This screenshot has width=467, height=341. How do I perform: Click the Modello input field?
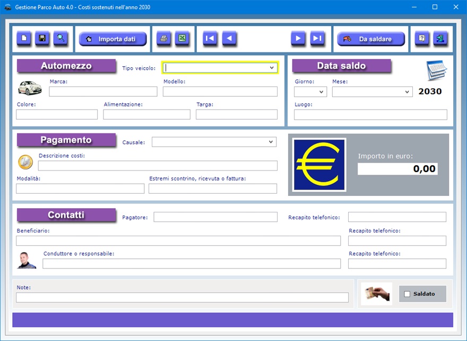[x=220, y=92]
